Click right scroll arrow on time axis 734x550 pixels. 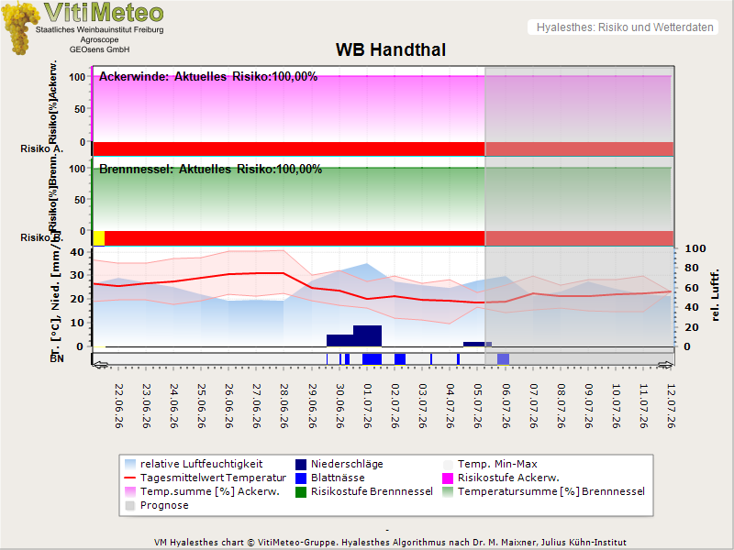coord(665,365)
